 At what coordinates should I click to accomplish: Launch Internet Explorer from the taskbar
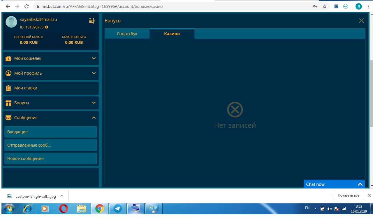tap(28, 208)
